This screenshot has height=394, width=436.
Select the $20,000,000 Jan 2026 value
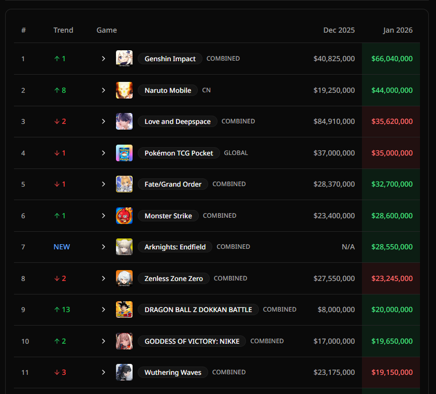[392, 309]
